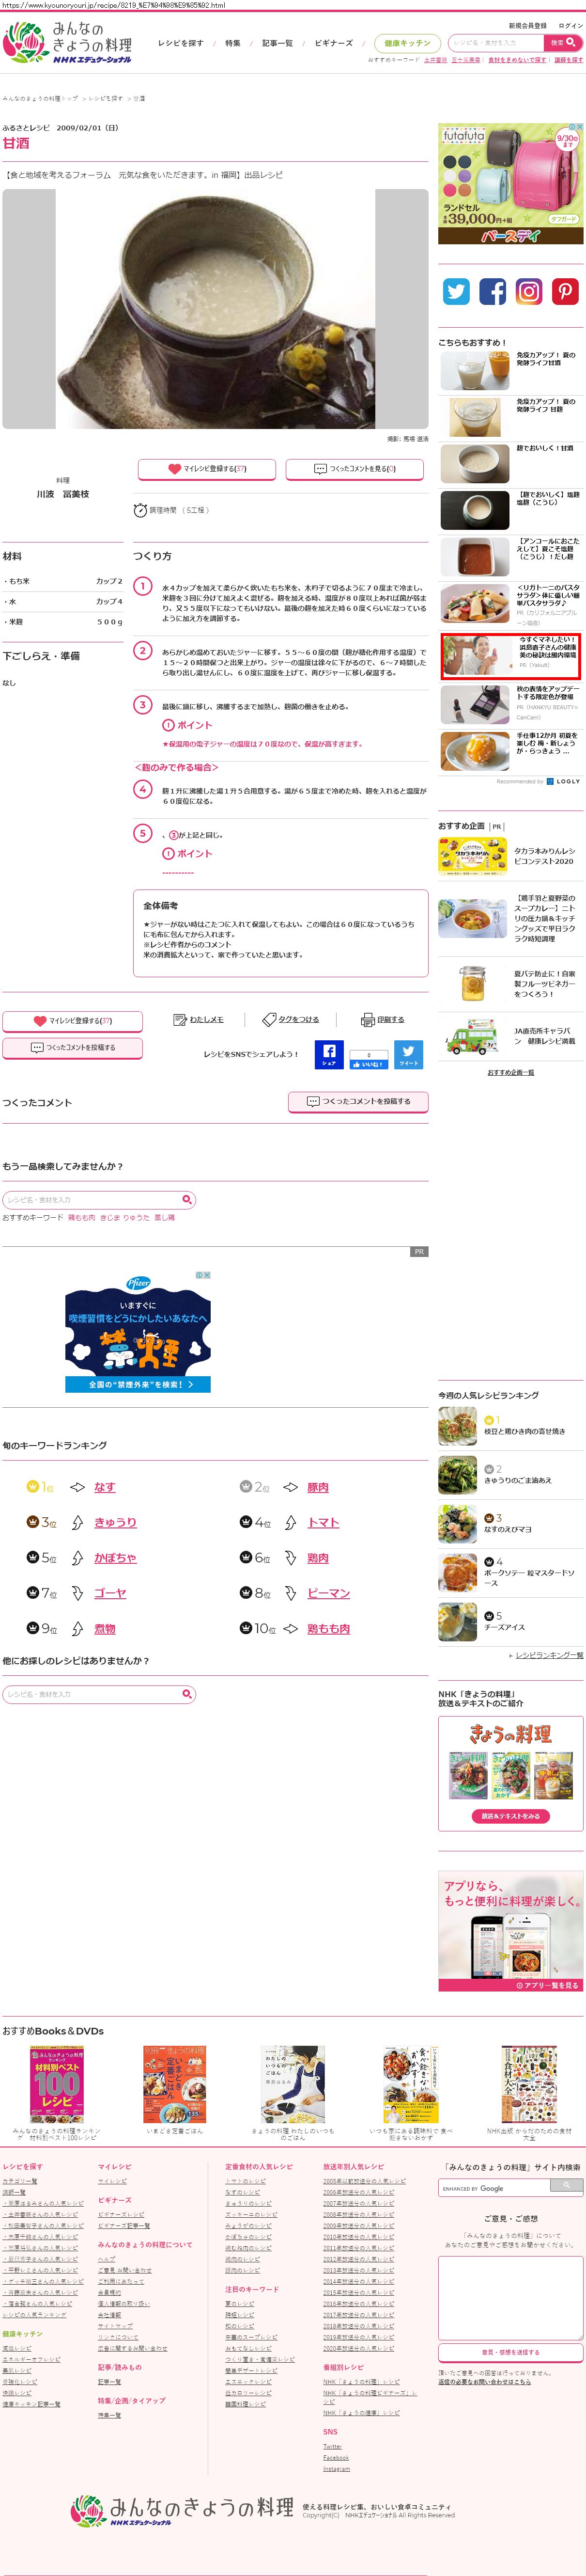This screenshot has height=2576, width=586.
Task: Open the ビギナーズ menu item
Action: click(333, 43)
